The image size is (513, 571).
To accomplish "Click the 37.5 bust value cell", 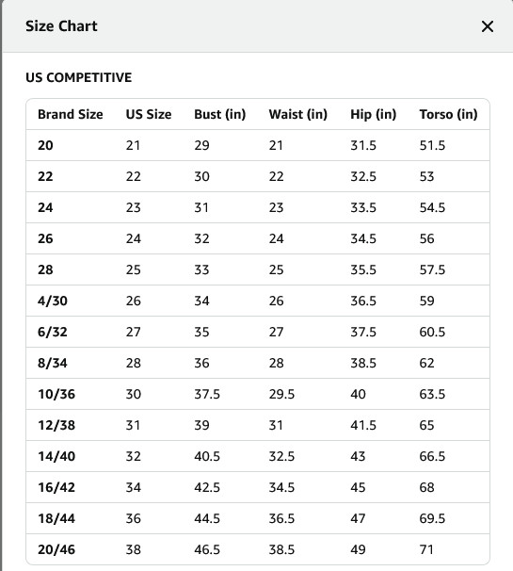I will (207, 394).
